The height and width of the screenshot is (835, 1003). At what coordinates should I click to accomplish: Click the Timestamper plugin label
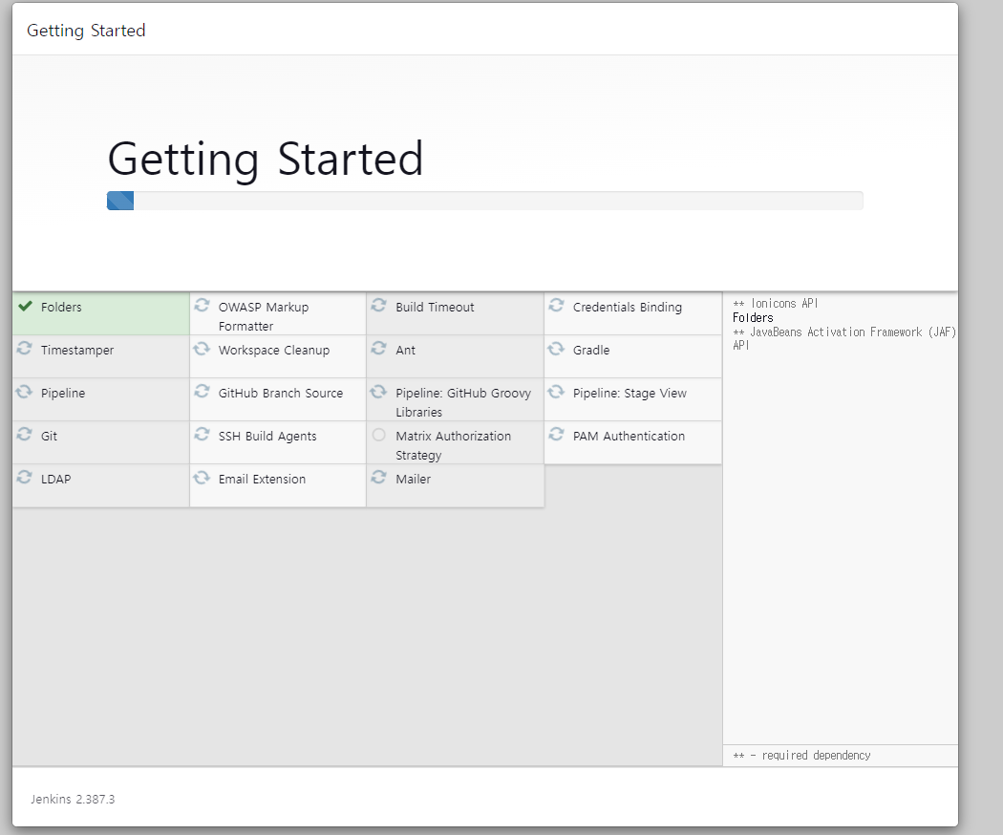[x=77, y=350]
